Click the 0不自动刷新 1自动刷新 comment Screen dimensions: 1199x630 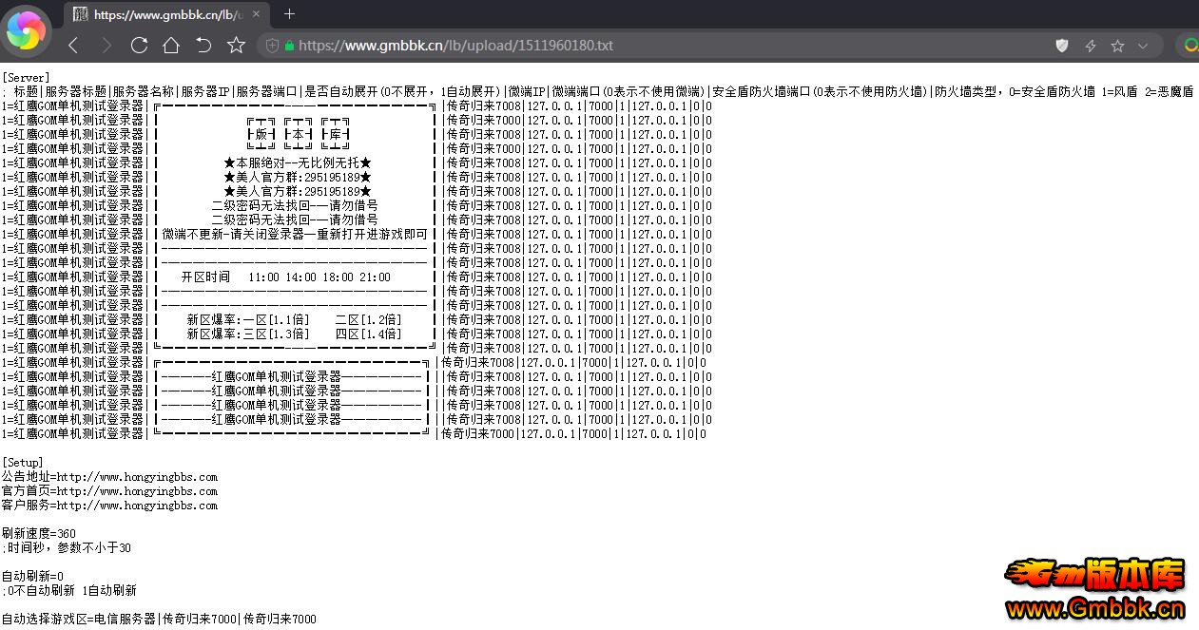pos(69,591)
